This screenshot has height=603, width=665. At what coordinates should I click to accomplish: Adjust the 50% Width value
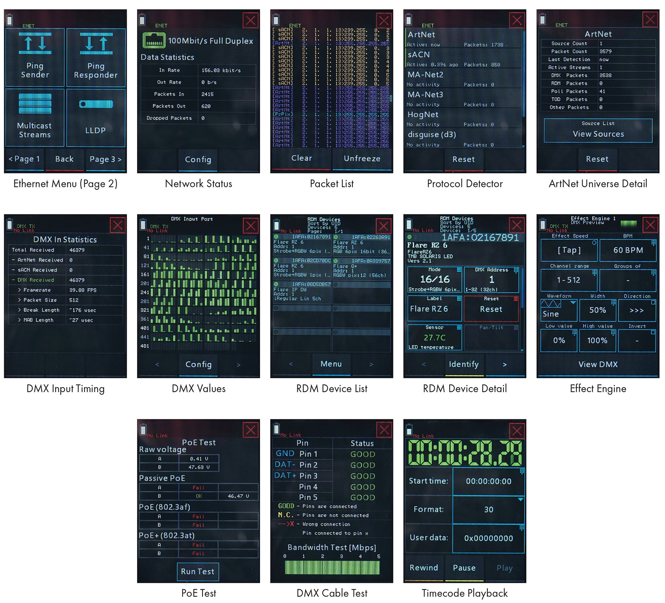(597, 310)
